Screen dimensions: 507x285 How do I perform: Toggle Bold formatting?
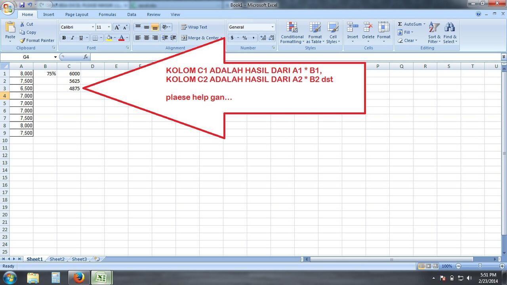click(x=64, y=38)
